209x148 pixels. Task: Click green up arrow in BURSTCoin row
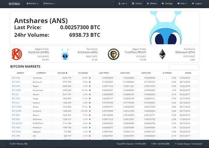point(90,123)
